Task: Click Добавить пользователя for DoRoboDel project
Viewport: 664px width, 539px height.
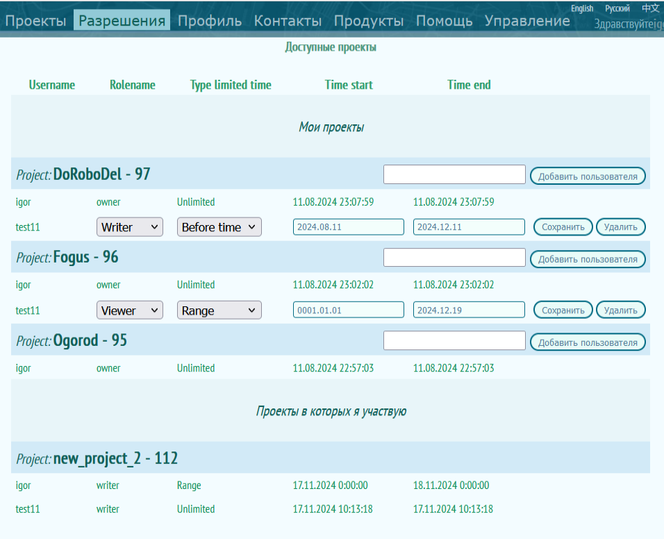Action: point(588,176)
